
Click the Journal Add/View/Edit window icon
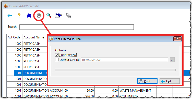(x=6, y=6)
